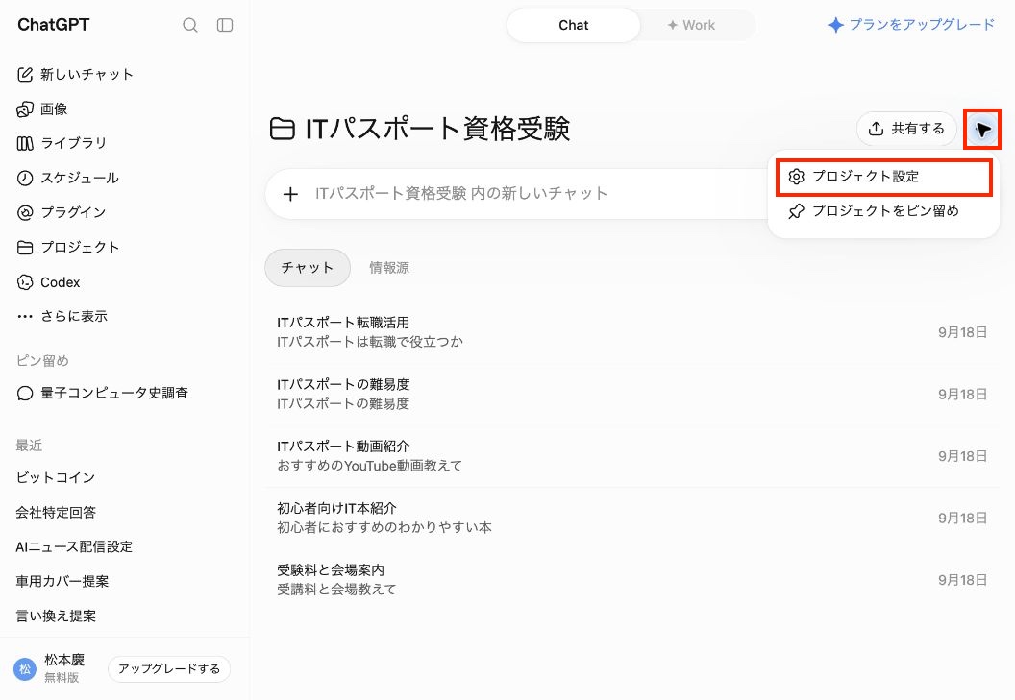1015x700 pixels.
Task: Click the 共有する share button
Action: tap(906, 129)
